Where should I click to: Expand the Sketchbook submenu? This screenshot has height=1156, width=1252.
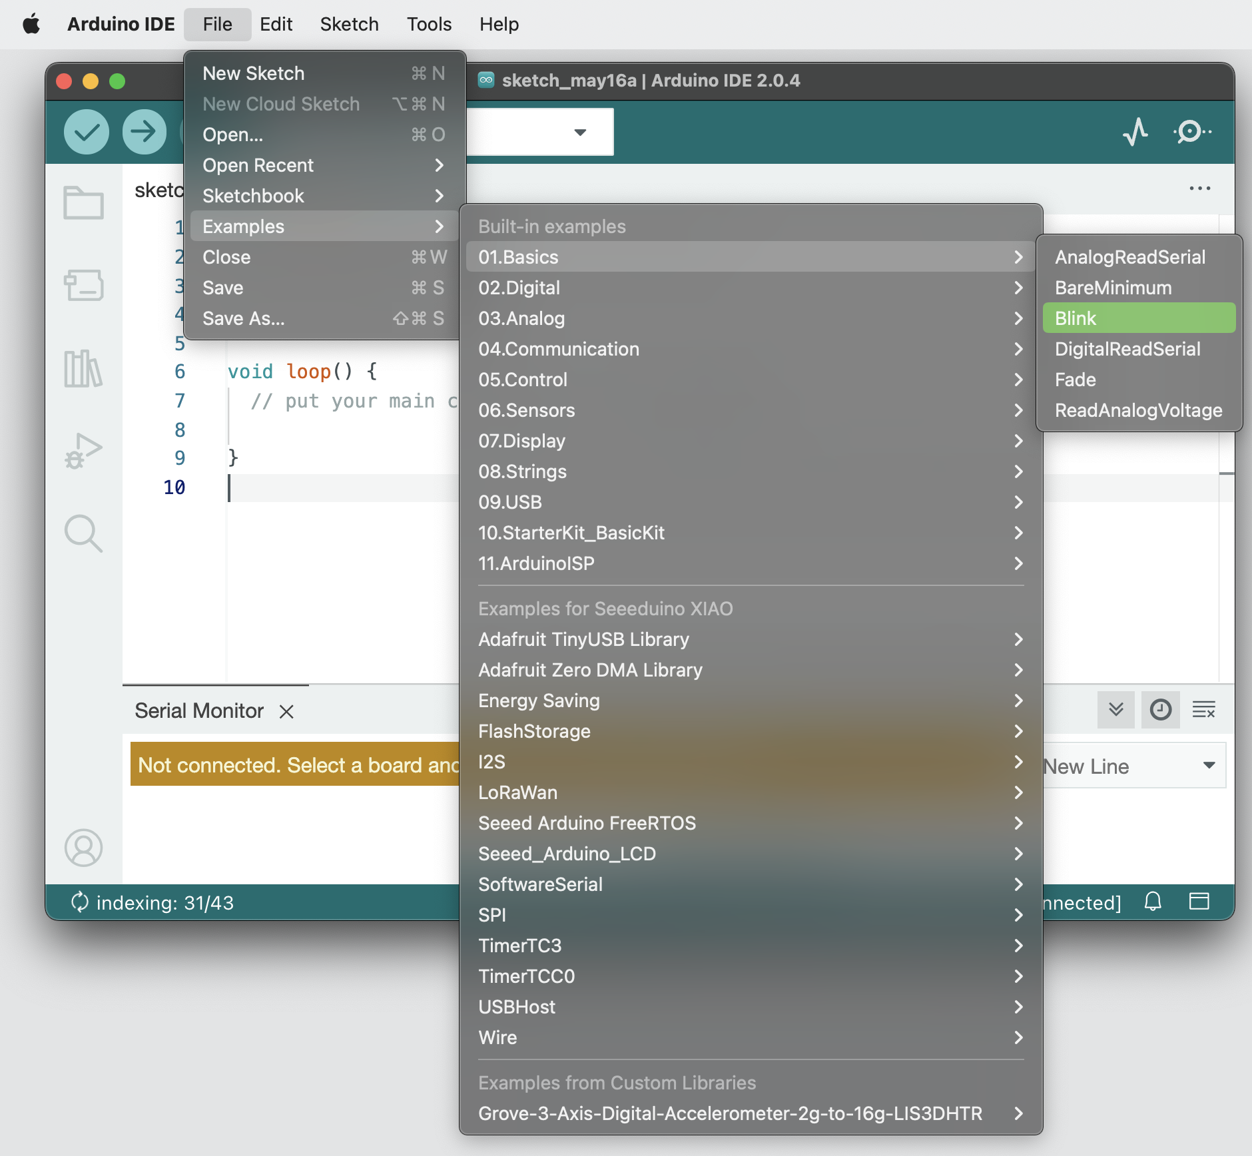[324, 196]
